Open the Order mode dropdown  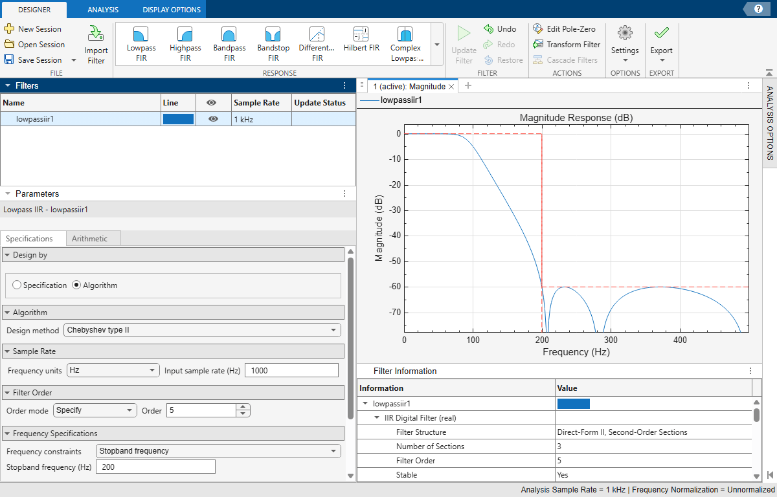click(96, 410)
